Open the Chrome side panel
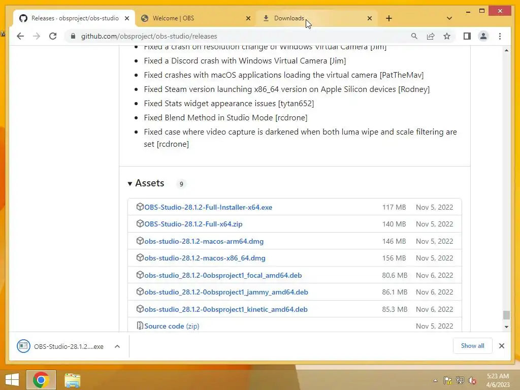Viewport: 520px width, 390px height. (x=467, y=36)
